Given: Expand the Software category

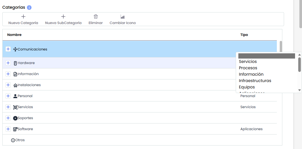Looking at the screenshot, I should coord(8,129).
